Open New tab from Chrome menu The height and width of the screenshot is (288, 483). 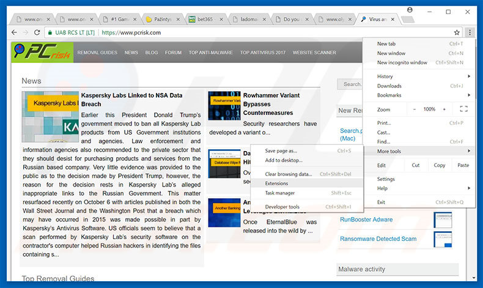click(x=419, y=44)
